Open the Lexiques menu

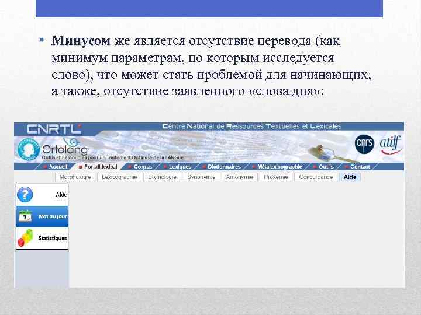click(180, 167)
